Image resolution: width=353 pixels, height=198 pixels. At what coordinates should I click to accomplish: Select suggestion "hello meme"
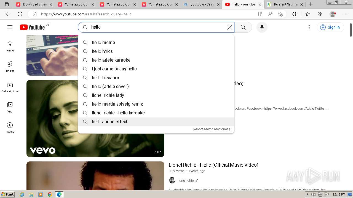tap(156, 42)
